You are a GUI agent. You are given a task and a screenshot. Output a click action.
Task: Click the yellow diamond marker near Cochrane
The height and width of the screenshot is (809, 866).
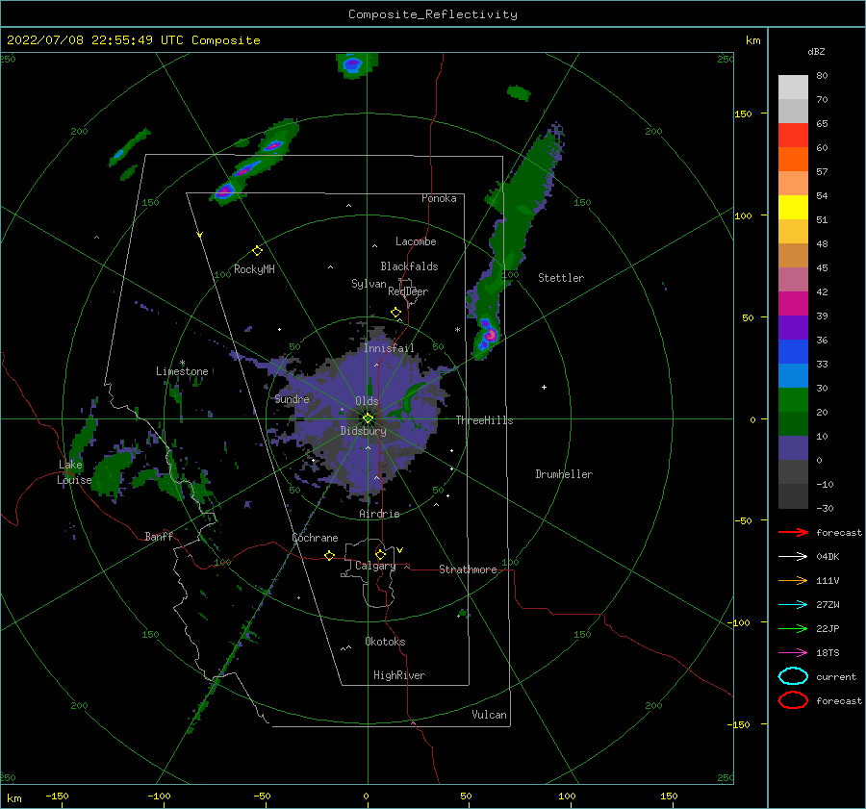(330, 555)
